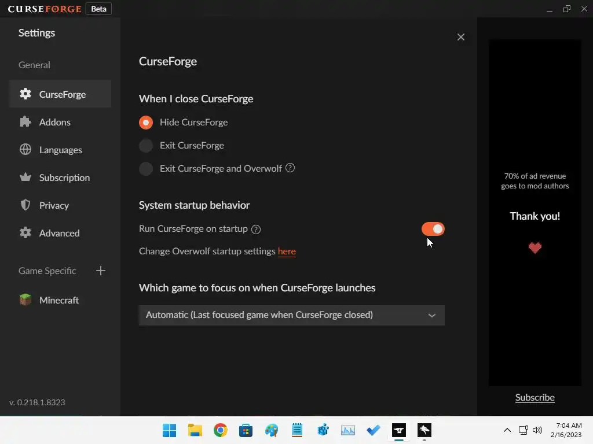Click the dropdown chevron arrow
The width and height of the screenshot is (593, 444).
click(x=432, y=315)
